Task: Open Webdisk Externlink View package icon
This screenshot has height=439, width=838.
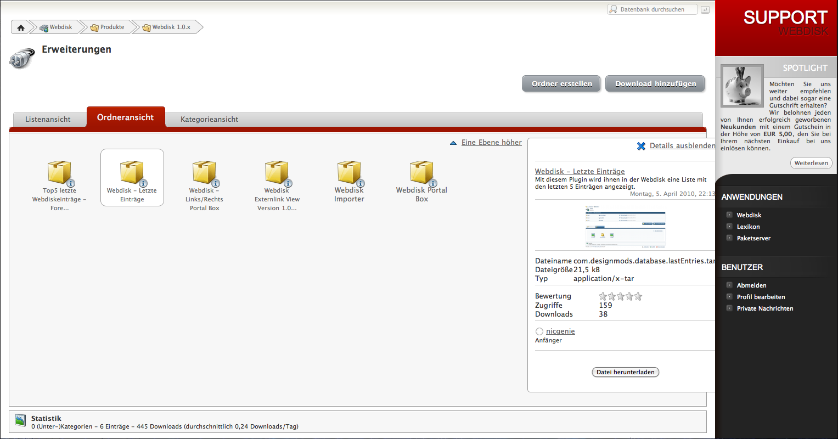Action: point(277,173)
